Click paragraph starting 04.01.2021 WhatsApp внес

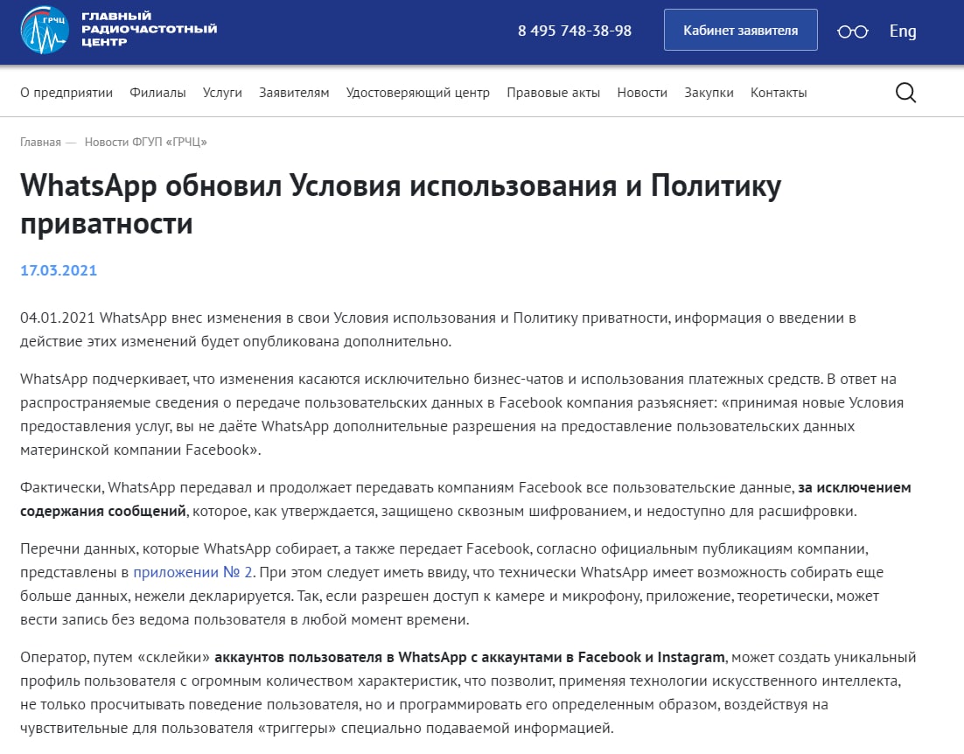pos(438,330)
